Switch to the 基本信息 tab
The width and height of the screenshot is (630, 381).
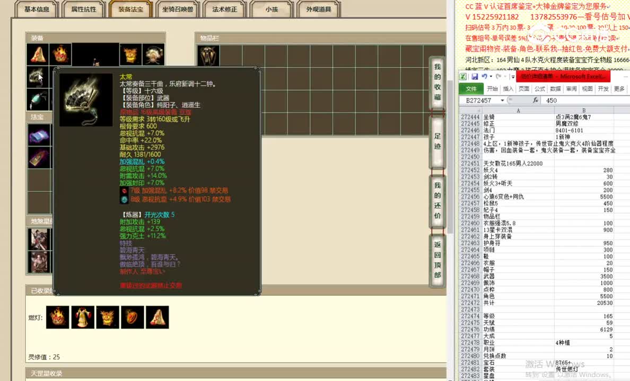pyautogui.click(x=37, y=9)
